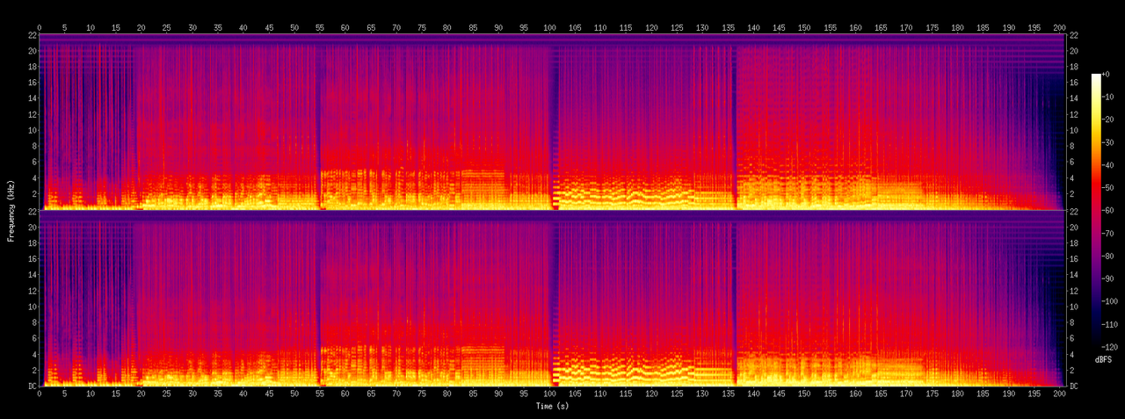Click the 'DC' label on right frequency axis
The height and width of the screenshot is (419, 1125).
1073,386
